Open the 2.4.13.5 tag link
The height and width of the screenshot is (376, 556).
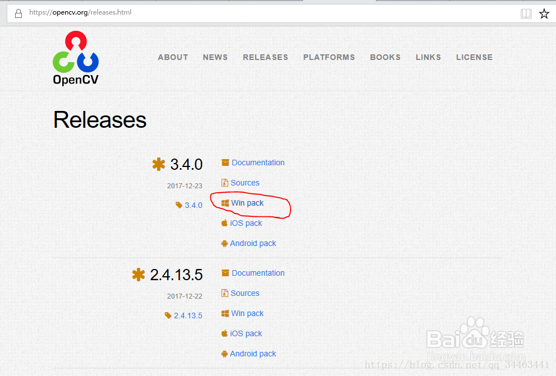click(188, 315)
